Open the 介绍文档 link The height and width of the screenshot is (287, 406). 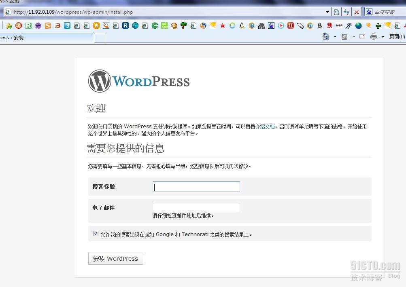click(x=265, y=127)
